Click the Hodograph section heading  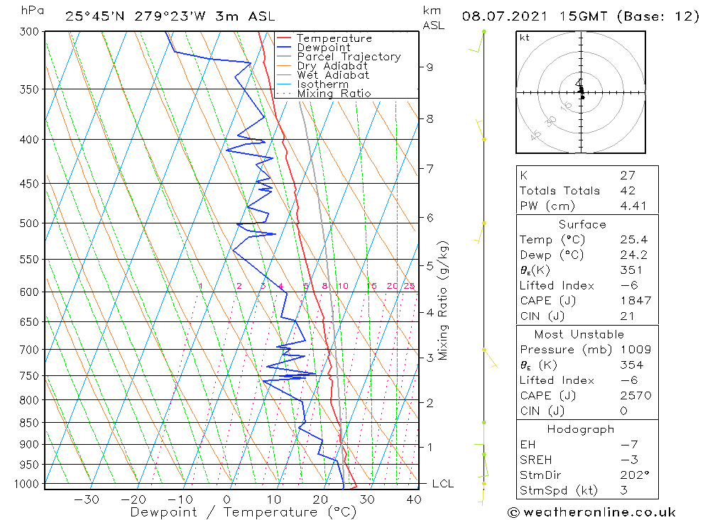point(581,429)
